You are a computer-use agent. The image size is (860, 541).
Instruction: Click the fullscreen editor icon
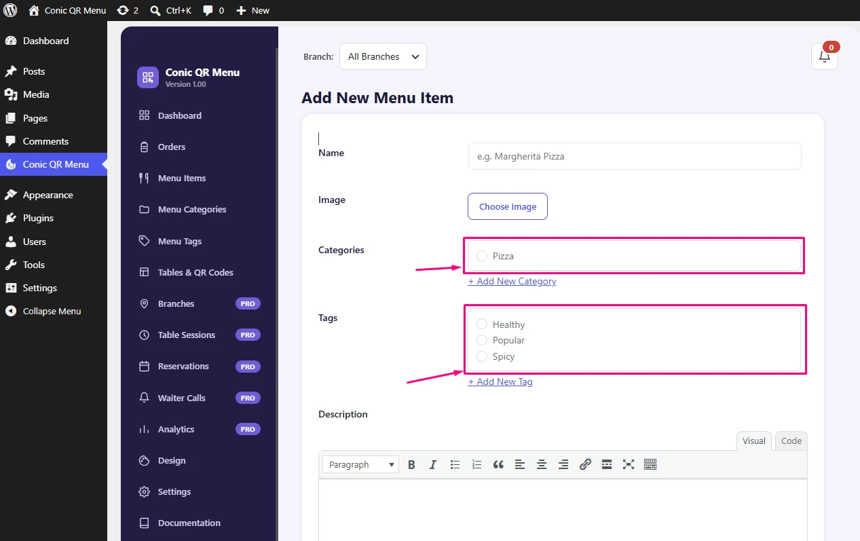(x=629, y=464)
